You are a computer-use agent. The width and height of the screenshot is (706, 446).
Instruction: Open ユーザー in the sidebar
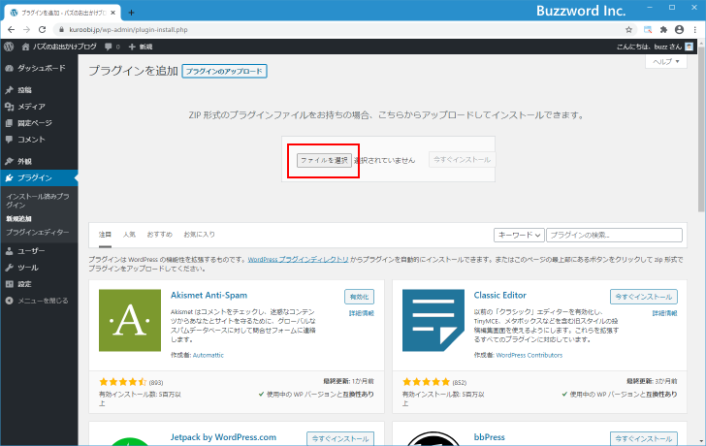39,251
